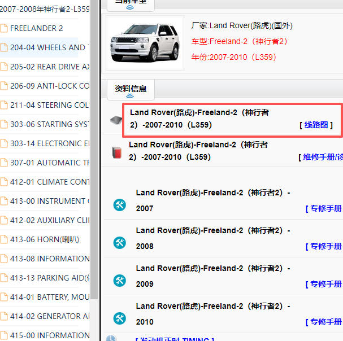This screenshot has width=343, height=341.
Task: Select tree item 211-04 STEERING COL
Action: [x=50, y=105]
